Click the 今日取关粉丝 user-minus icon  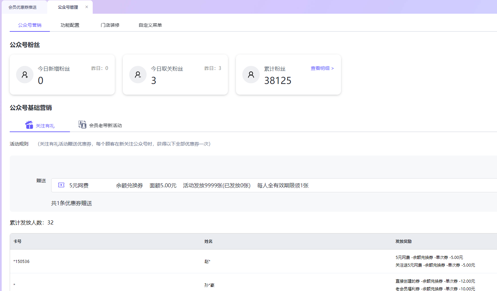click(138, 75)
